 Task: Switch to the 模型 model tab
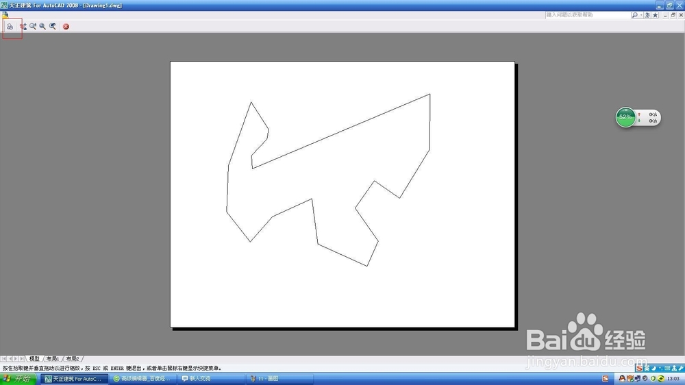[34, 359]
